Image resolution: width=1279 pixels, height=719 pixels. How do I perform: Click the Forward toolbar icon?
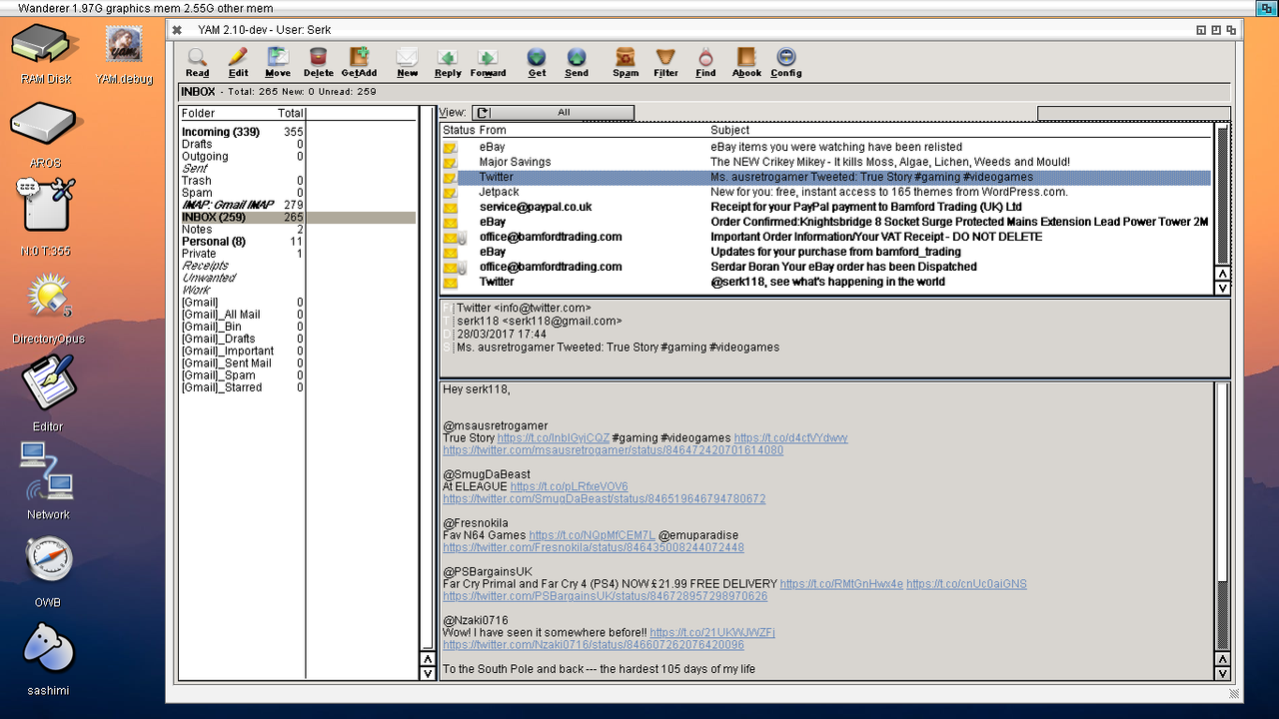click(x=488, y=62)
